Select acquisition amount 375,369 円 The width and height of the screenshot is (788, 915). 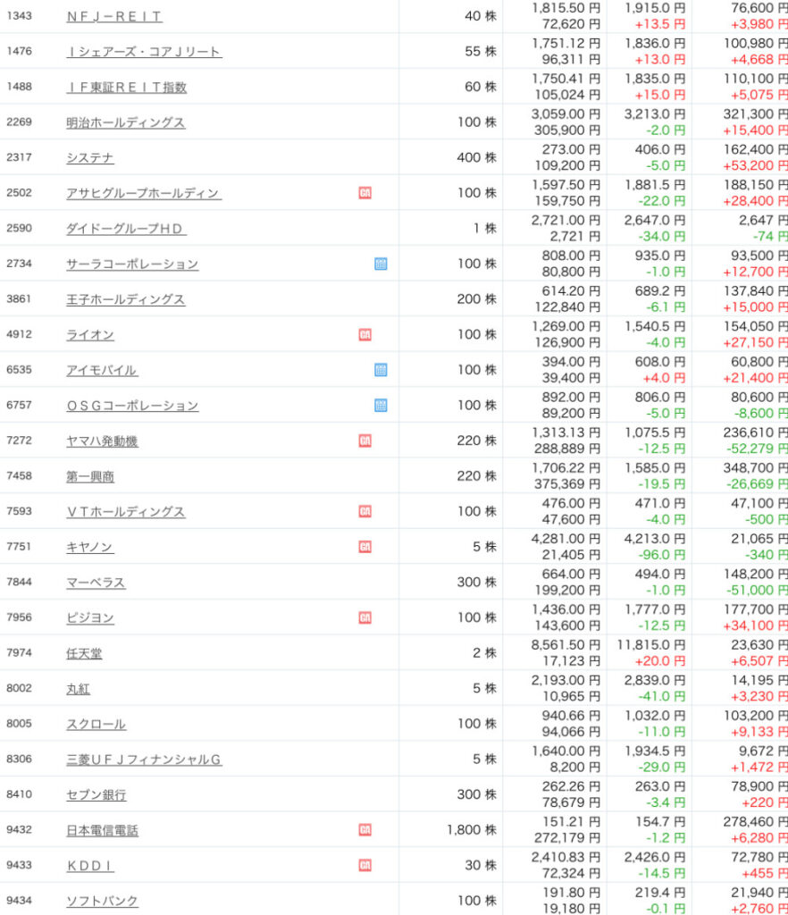[x=567, y=484]
